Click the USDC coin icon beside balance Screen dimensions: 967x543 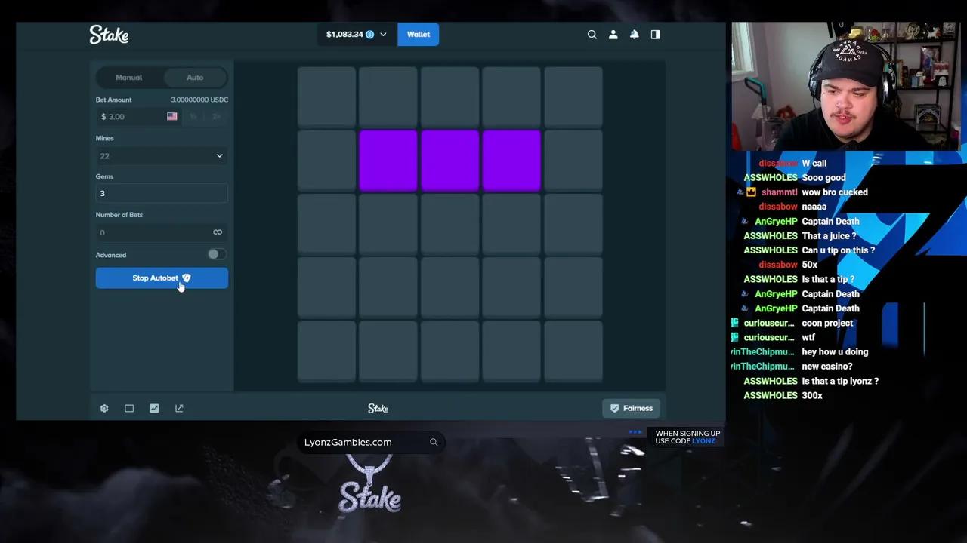pyautogui.click(x=370, y=35)
